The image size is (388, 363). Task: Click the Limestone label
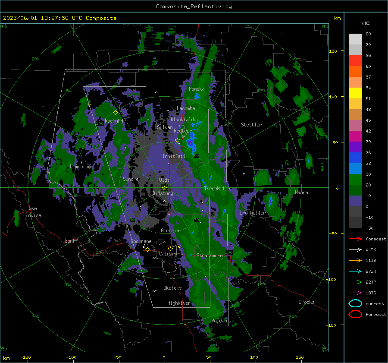pyautogui.click(x=81, y=167)
